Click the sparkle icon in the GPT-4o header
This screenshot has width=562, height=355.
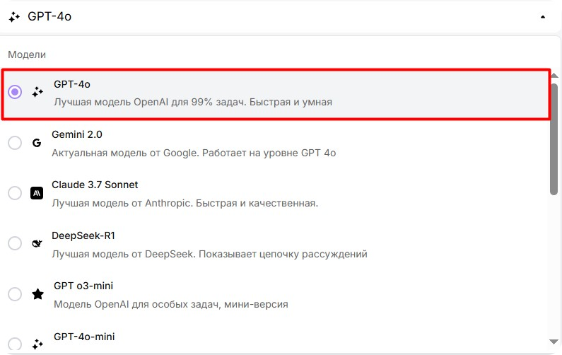(x=15, y=16)
